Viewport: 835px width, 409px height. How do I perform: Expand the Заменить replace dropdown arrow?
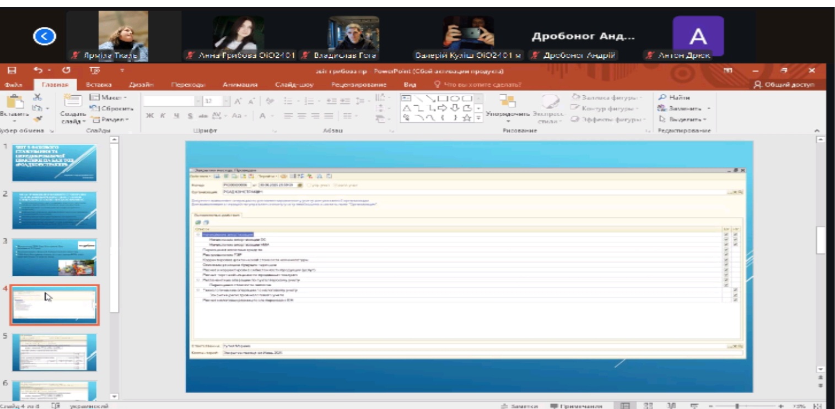(x=709, y=108)
